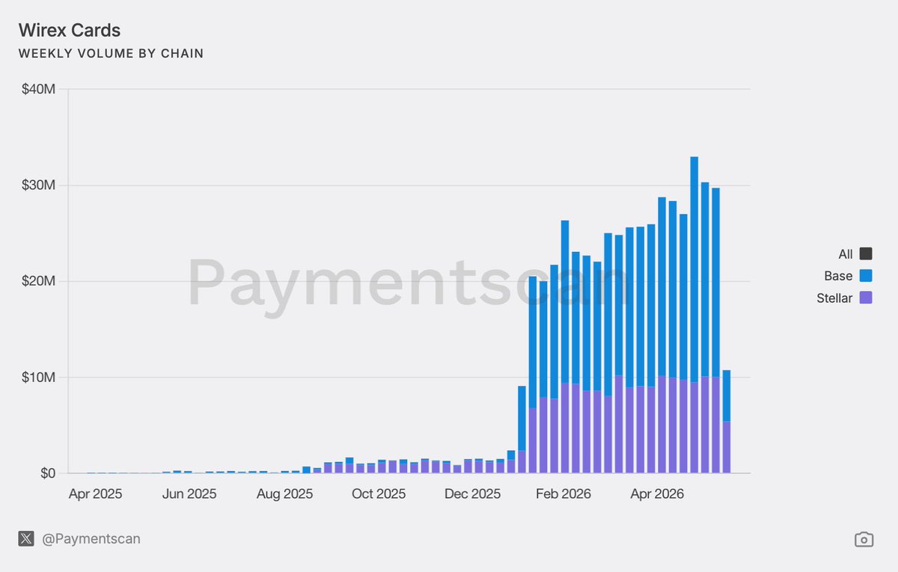Toggle the All legend swatch

coord(866,253)
